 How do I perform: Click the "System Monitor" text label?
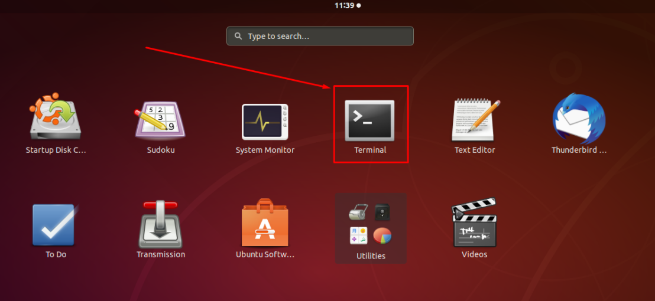(x=265, y=150)
